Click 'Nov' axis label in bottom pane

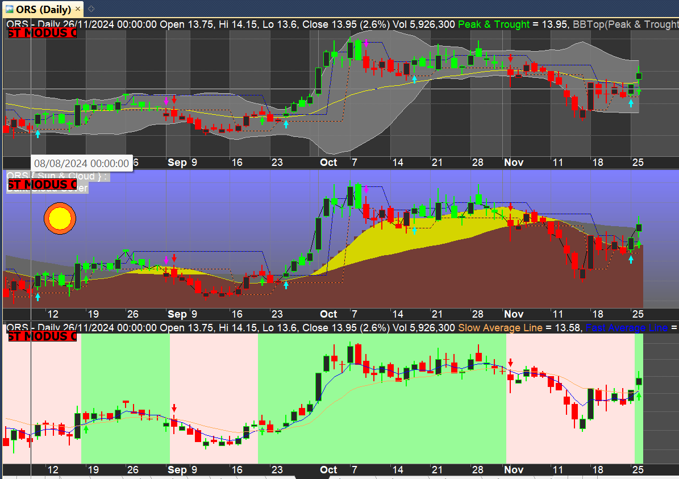click(514, 469)
